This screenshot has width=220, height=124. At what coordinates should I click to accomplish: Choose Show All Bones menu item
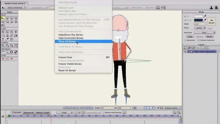point(67,41)
